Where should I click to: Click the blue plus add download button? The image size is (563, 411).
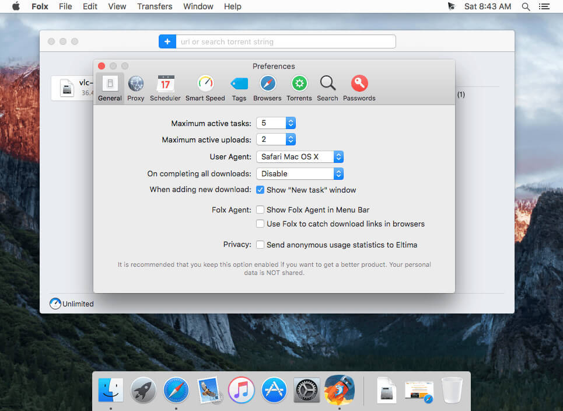[x=167, y=41]
